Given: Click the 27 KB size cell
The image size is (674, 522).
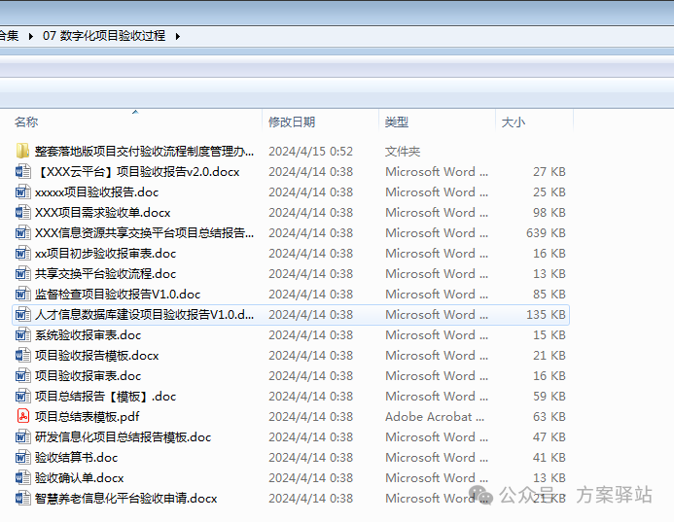Looking at the screenshot, I should tap(550, 172).
